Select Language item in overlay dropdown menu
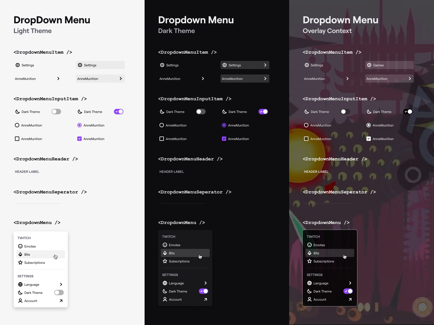This screenshot has height=325, width=434. (330, 283)
